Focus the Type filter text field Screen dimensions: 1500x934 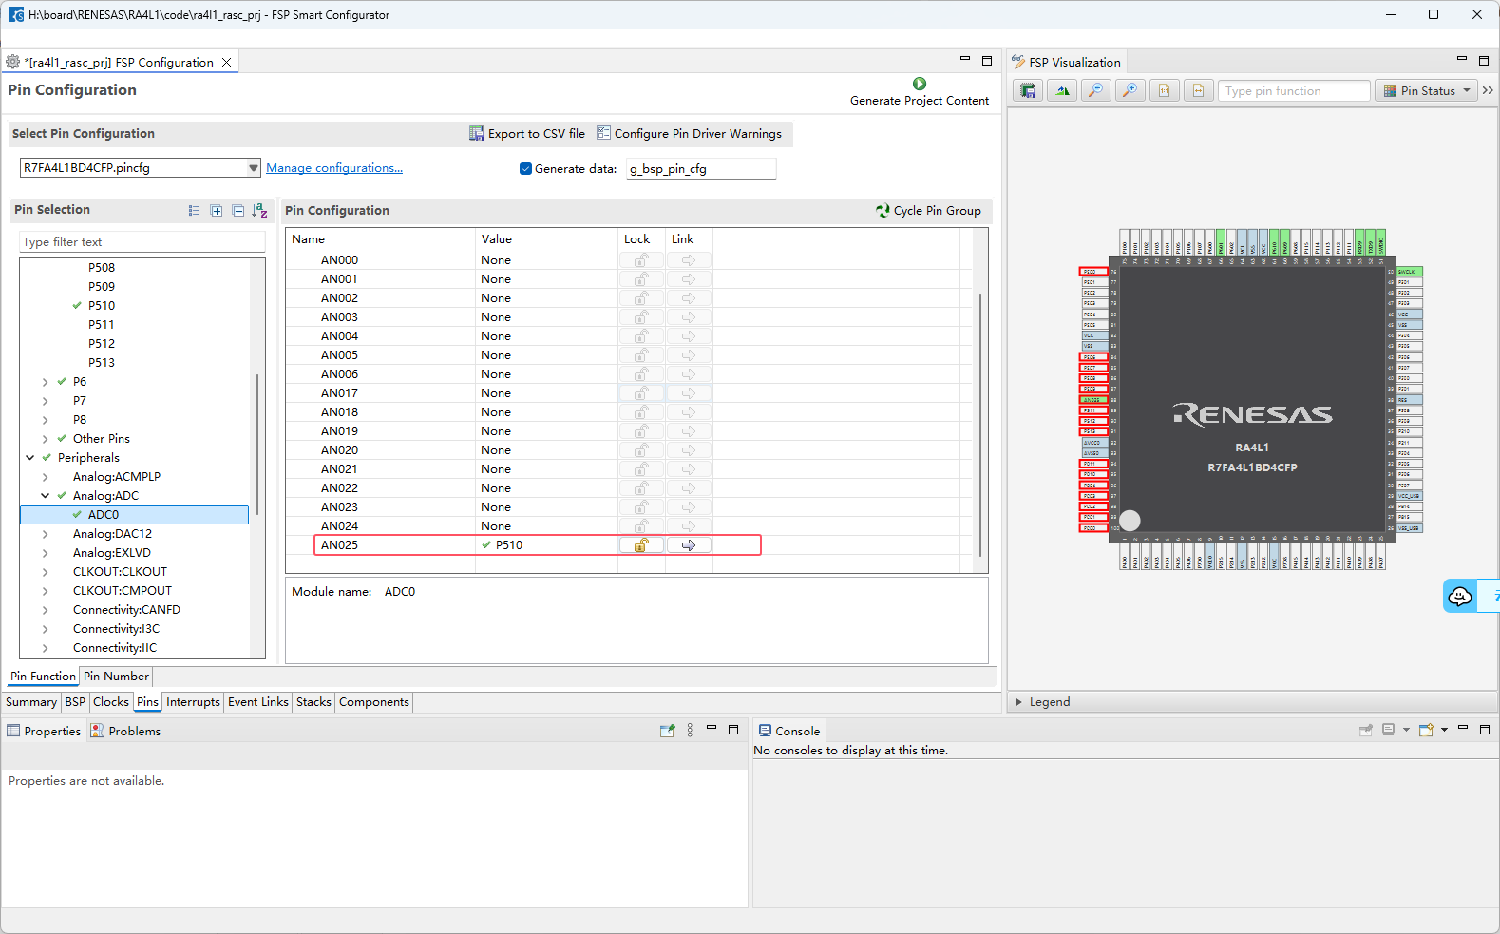coord(142,242)
